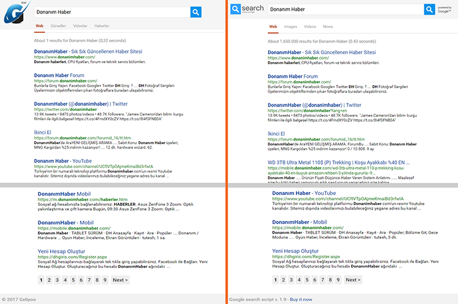458x304 pixels.
Task: Click 'About 1 results for Donanım Haber' text
Action: pyautogui.click(x=80, y=41)
